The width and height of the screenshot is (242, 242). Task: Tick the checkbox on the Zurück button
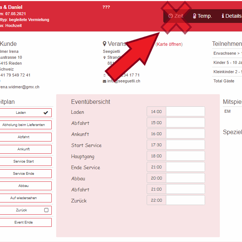click(x=46, y=210)
